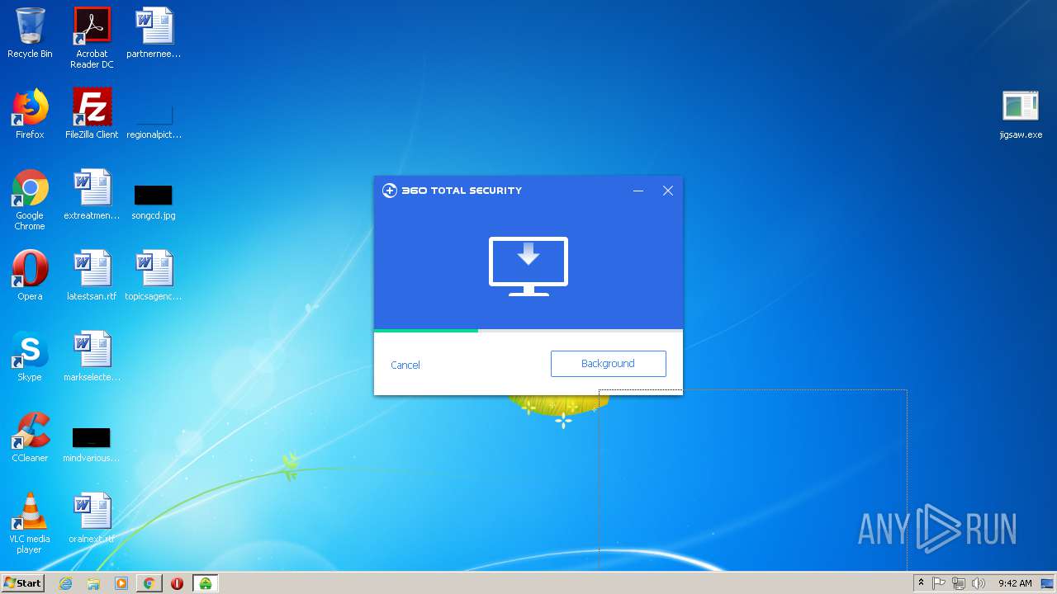This screenshot has width=1057, height=594.
Task: Open Action Center flag tray icon
Action: tap(939, 583)
